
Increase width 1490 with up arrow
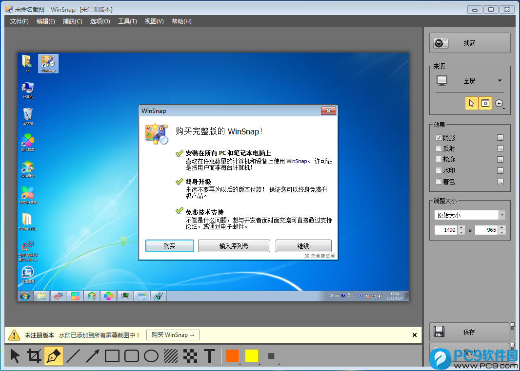[x=461, y=227]
